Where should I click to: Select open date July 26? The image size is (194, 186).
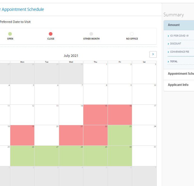(x=22, y=156)
